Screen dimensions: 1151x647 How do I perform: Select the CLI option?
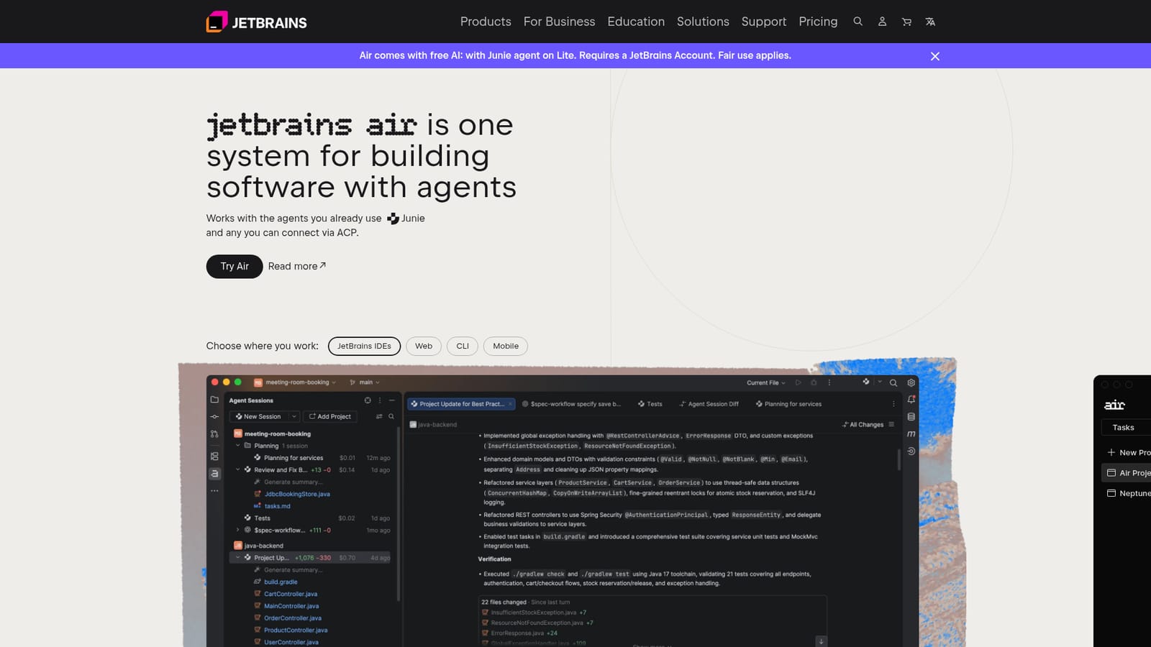(x=463, y=346)
